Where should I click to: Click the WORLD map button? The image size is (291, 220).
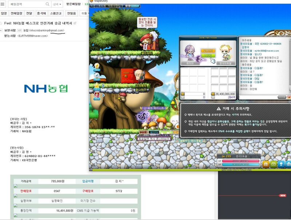[135, 6]
